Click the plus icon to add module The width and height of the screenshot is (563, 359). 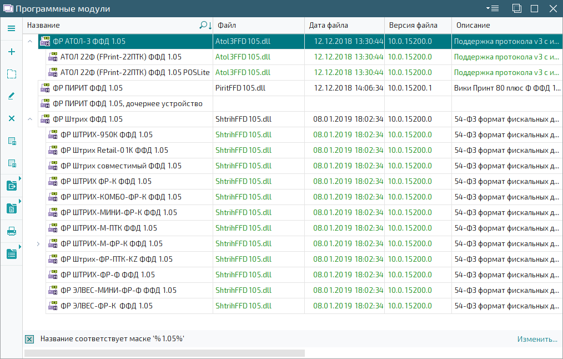click(11, 52)
